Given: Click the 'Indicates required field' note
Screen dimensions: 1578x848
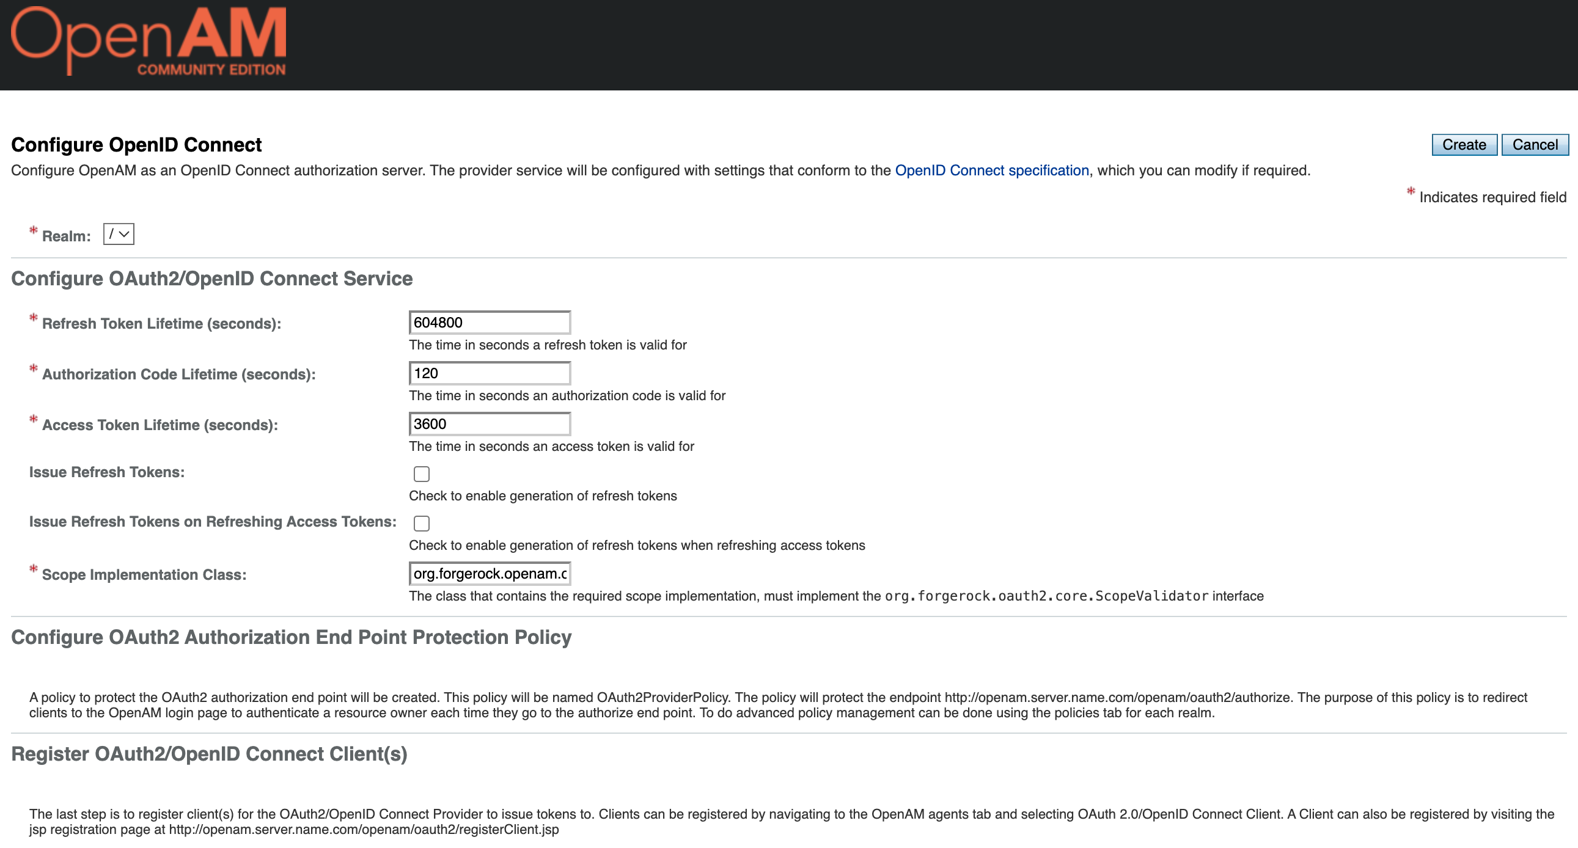Looking at the screenshot, I should click(x=1492, y=197).
